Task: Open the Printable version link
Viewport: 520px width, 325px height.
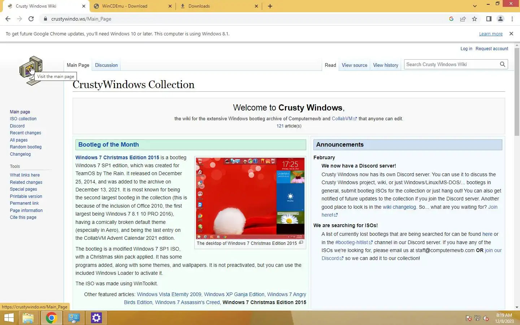Action: tap(26, 196)
